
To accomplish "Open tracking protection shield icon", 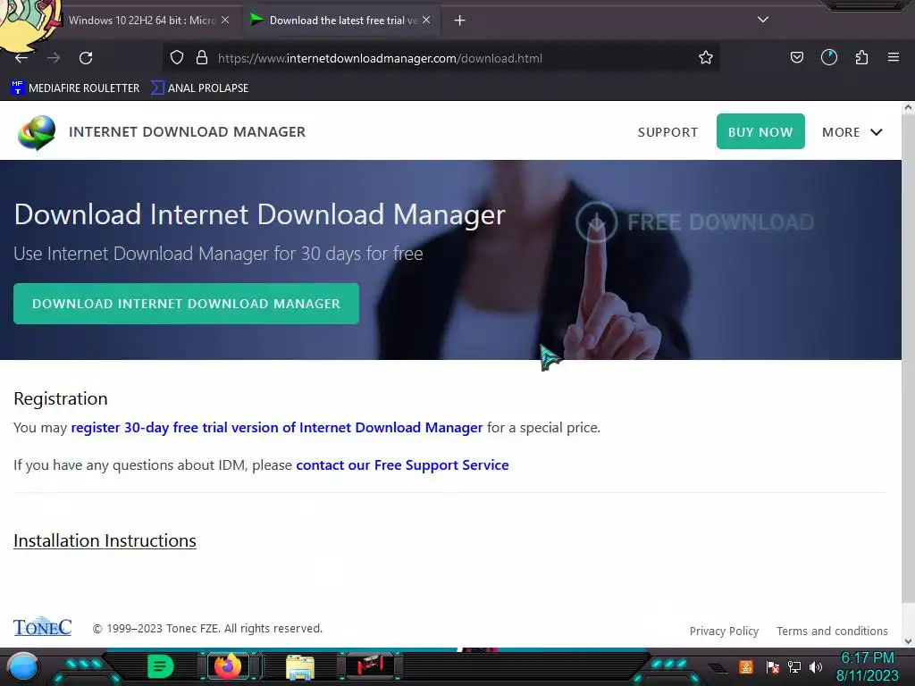I will tap(177, 58).
